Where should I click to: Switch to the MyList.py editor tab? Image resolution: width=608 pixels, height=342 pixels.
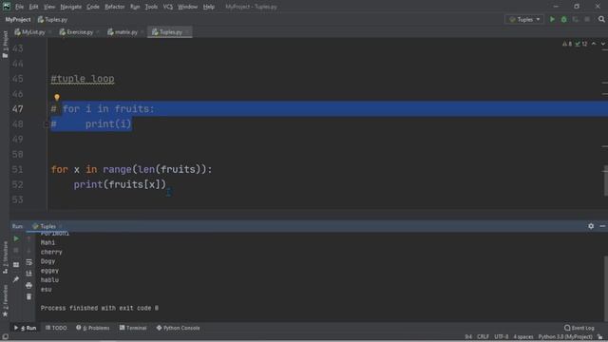tap(32, 32)
